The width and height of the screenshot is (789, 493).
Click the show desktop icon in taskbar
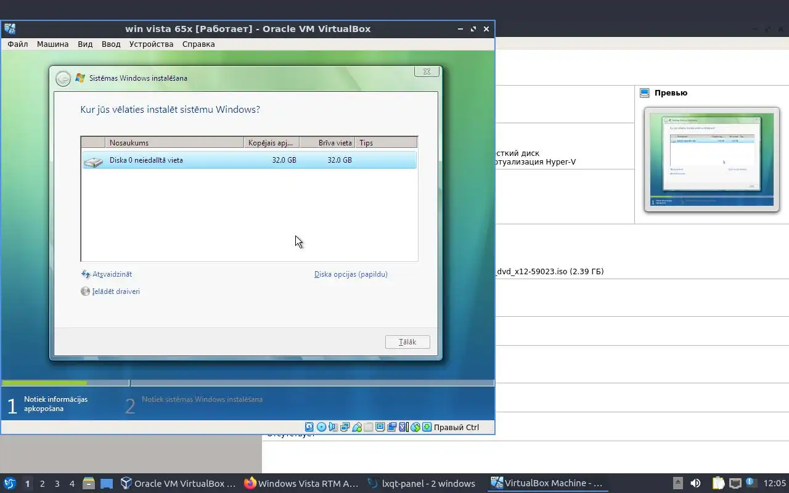click(x=107, y=484)
